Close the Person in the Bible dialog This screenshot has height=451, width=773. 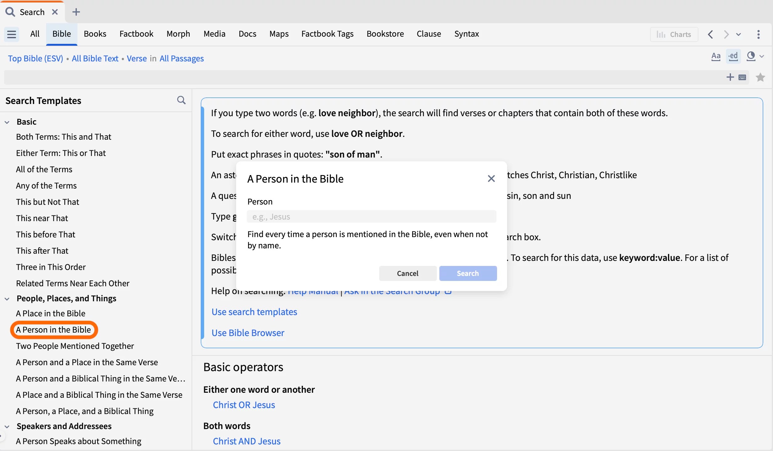[x=491, y=179]
